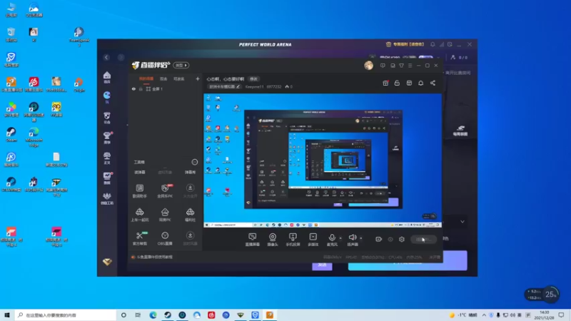
Task: Add a new scene with the plus icon
Action: [198, 78]
